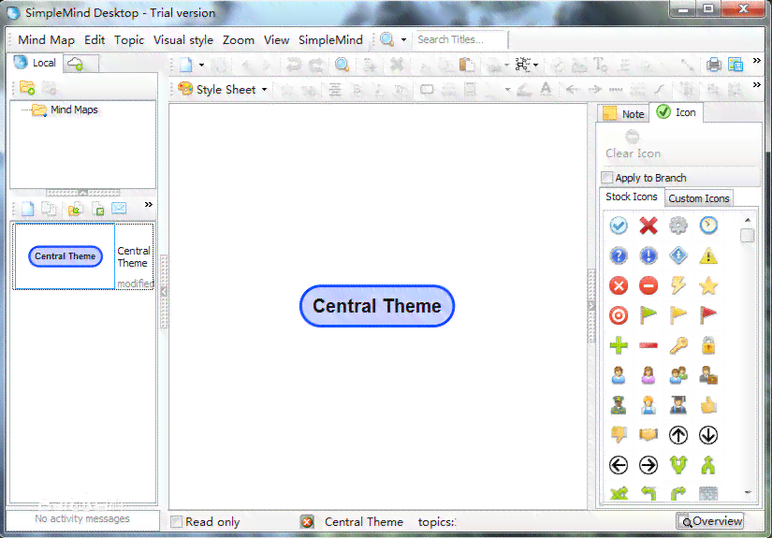
Task: Pick the padlock stock icon
Action: [708, 345]
